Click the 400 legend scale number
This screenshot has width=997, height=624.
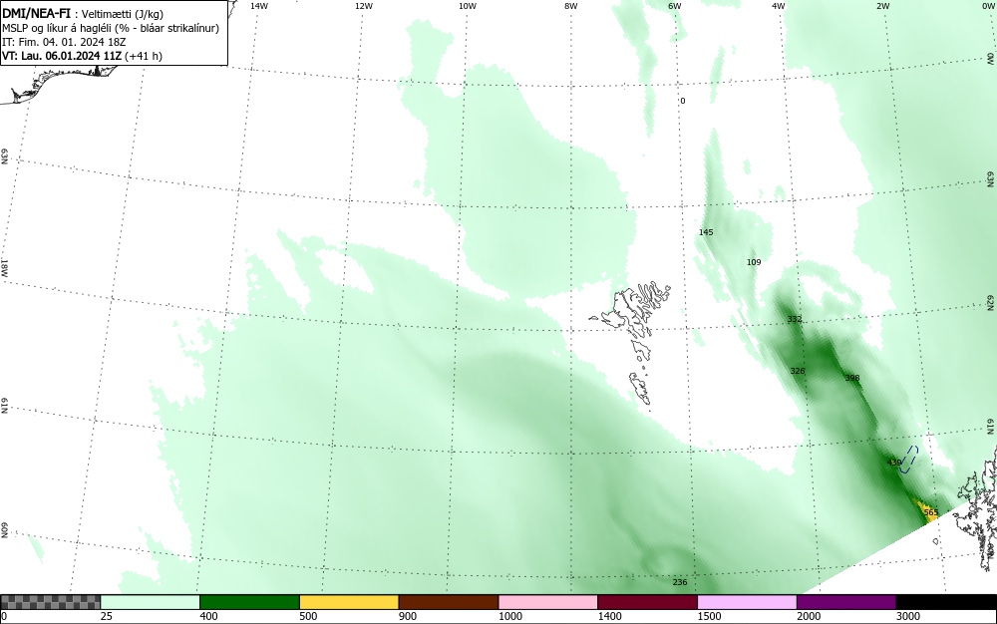pyautogui.click(x=208, y=616)
